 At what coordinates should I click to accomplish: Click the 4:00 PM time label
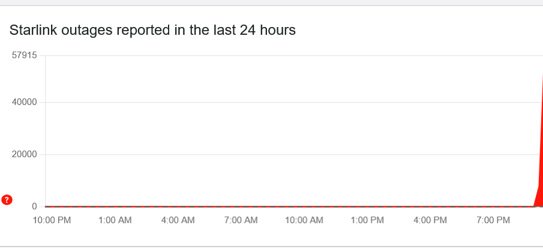[430, 220]
